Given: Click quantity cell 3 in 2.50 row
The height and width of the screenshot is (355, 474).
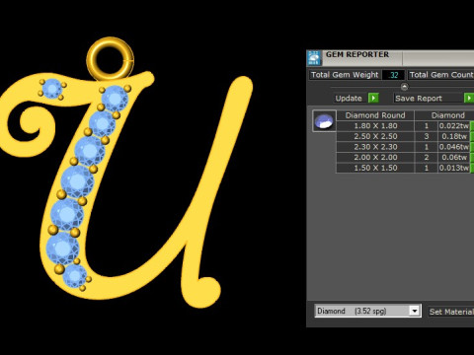Looking at the screenshot, I should pyautogui.click(x=427, y=136).
